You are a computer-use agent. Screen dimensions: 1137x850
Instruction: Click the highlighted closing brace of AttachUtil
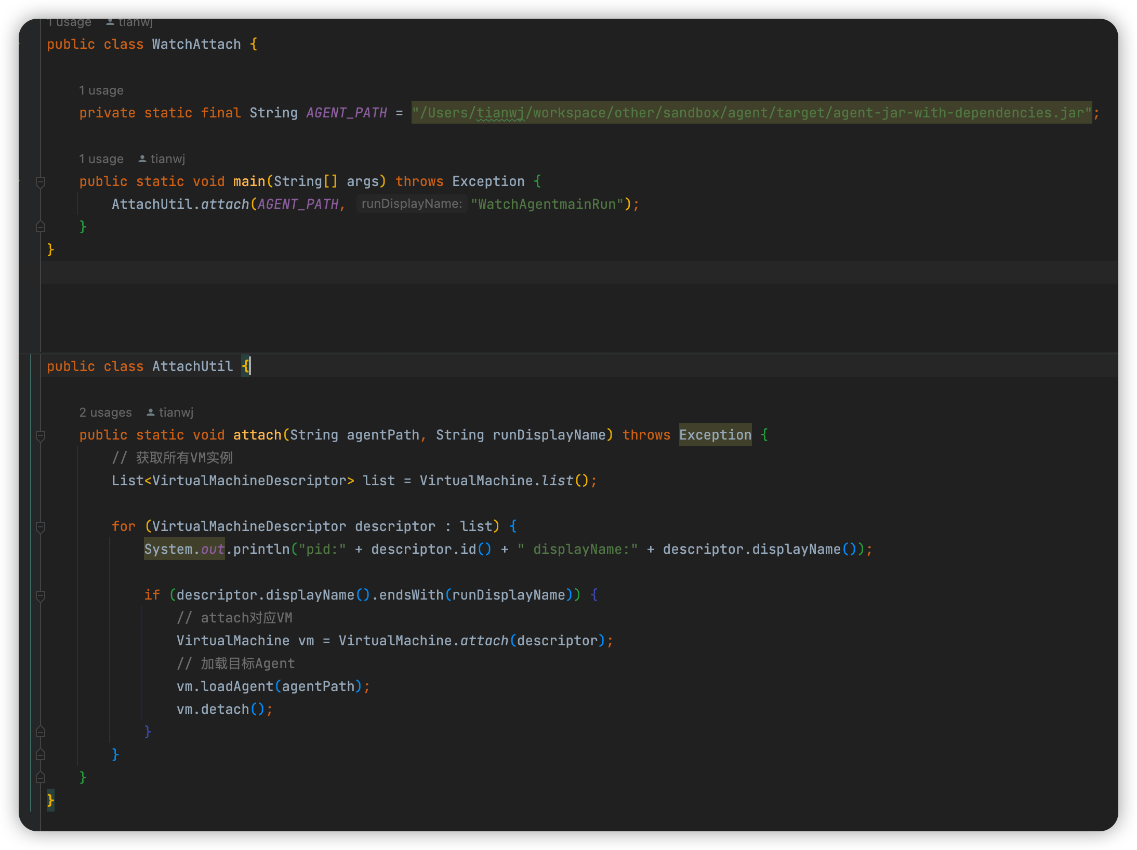[x=50, y=800]
